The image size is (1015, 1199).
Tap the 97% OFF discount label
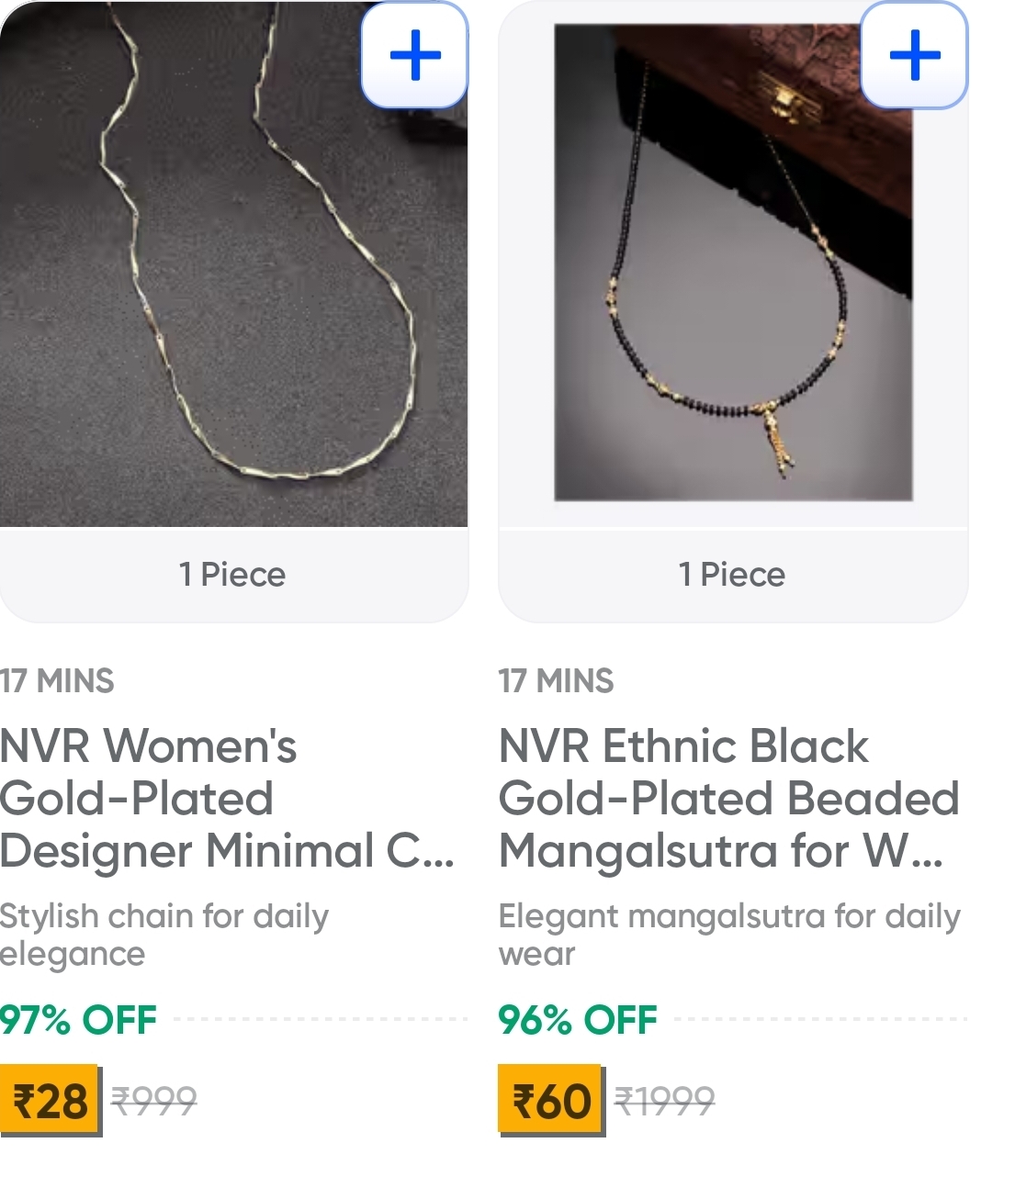79,1020
